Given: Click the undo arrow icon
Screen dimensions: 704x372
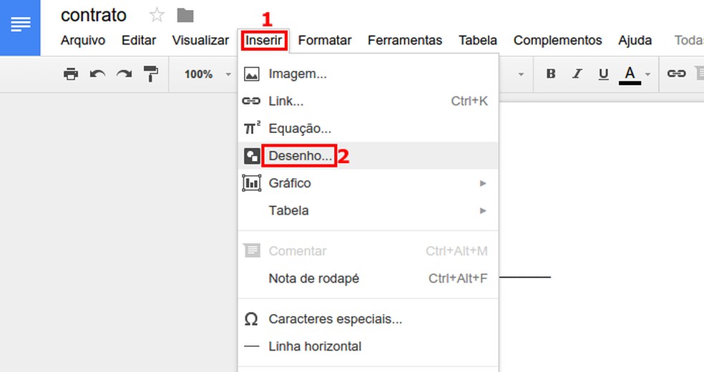Looking at the screenshot, I should click(x=97, y=74).
